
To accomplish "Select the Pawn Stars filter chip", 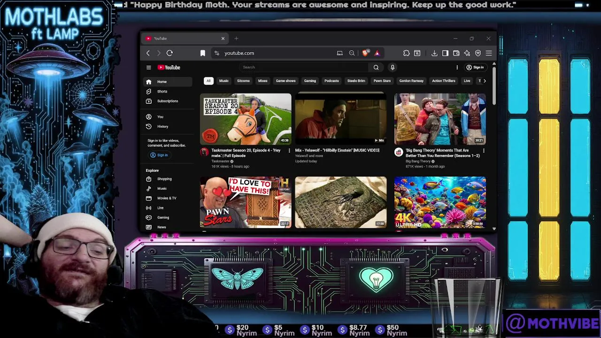I will (x=382, y=81).
